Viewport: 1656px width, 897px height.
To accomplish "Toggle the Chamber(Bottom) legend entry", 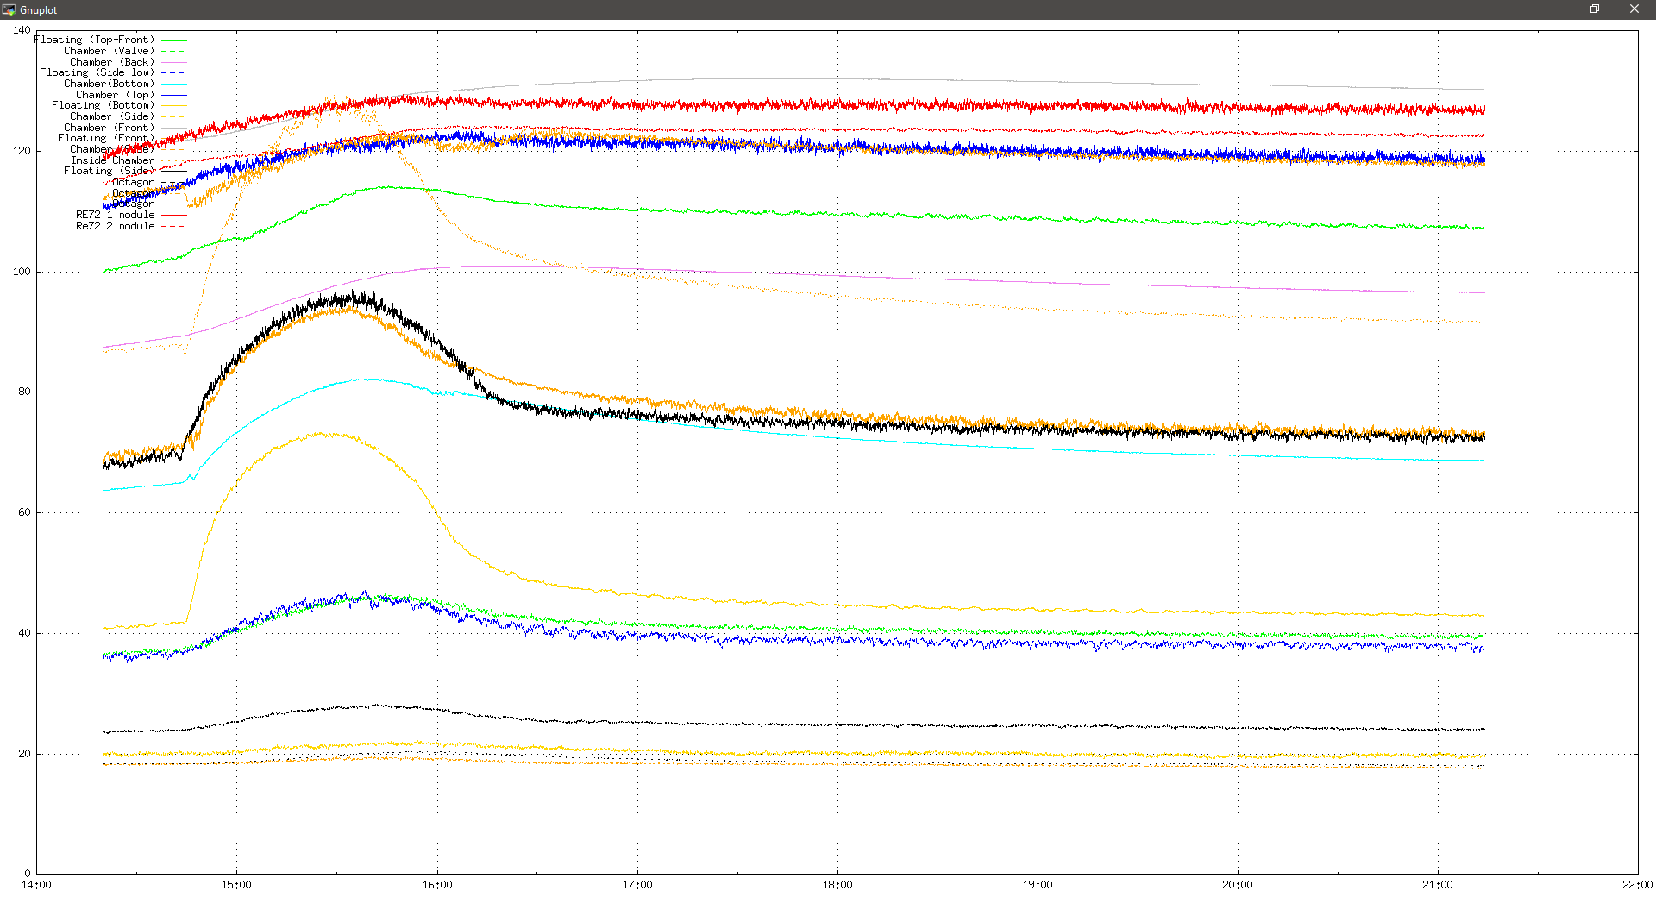I will tap(125, 84).
